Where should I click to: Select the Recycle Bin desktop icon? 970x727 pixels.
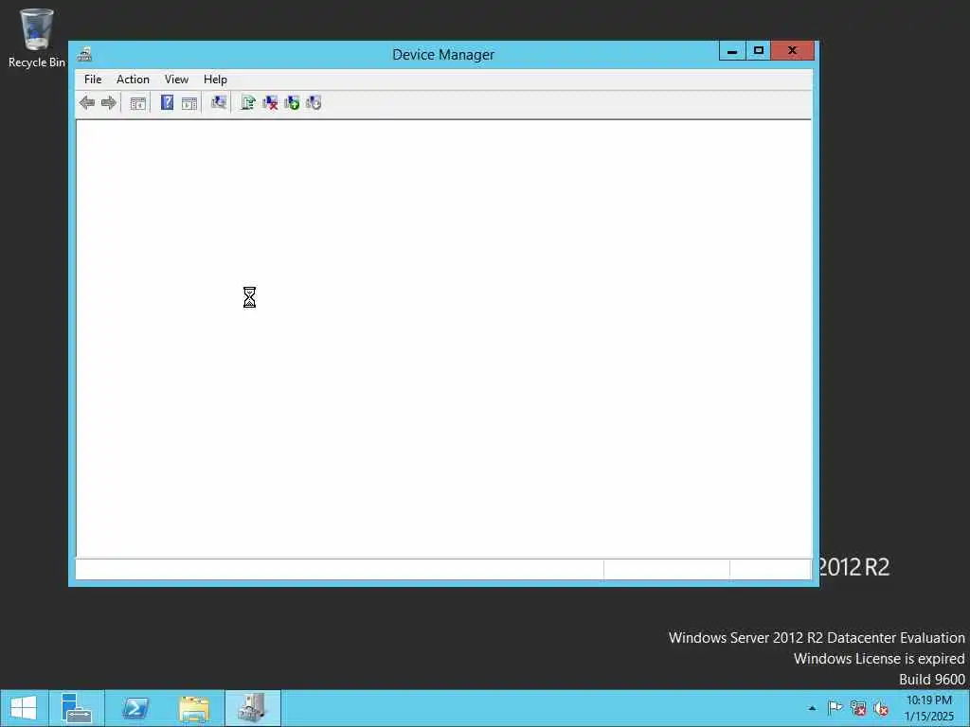(x=37, y=38)
